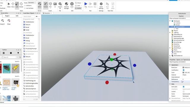Screen dimensions: 190x107
Task: Open the Mode Geometric dropdown
Action: point(32,3)
